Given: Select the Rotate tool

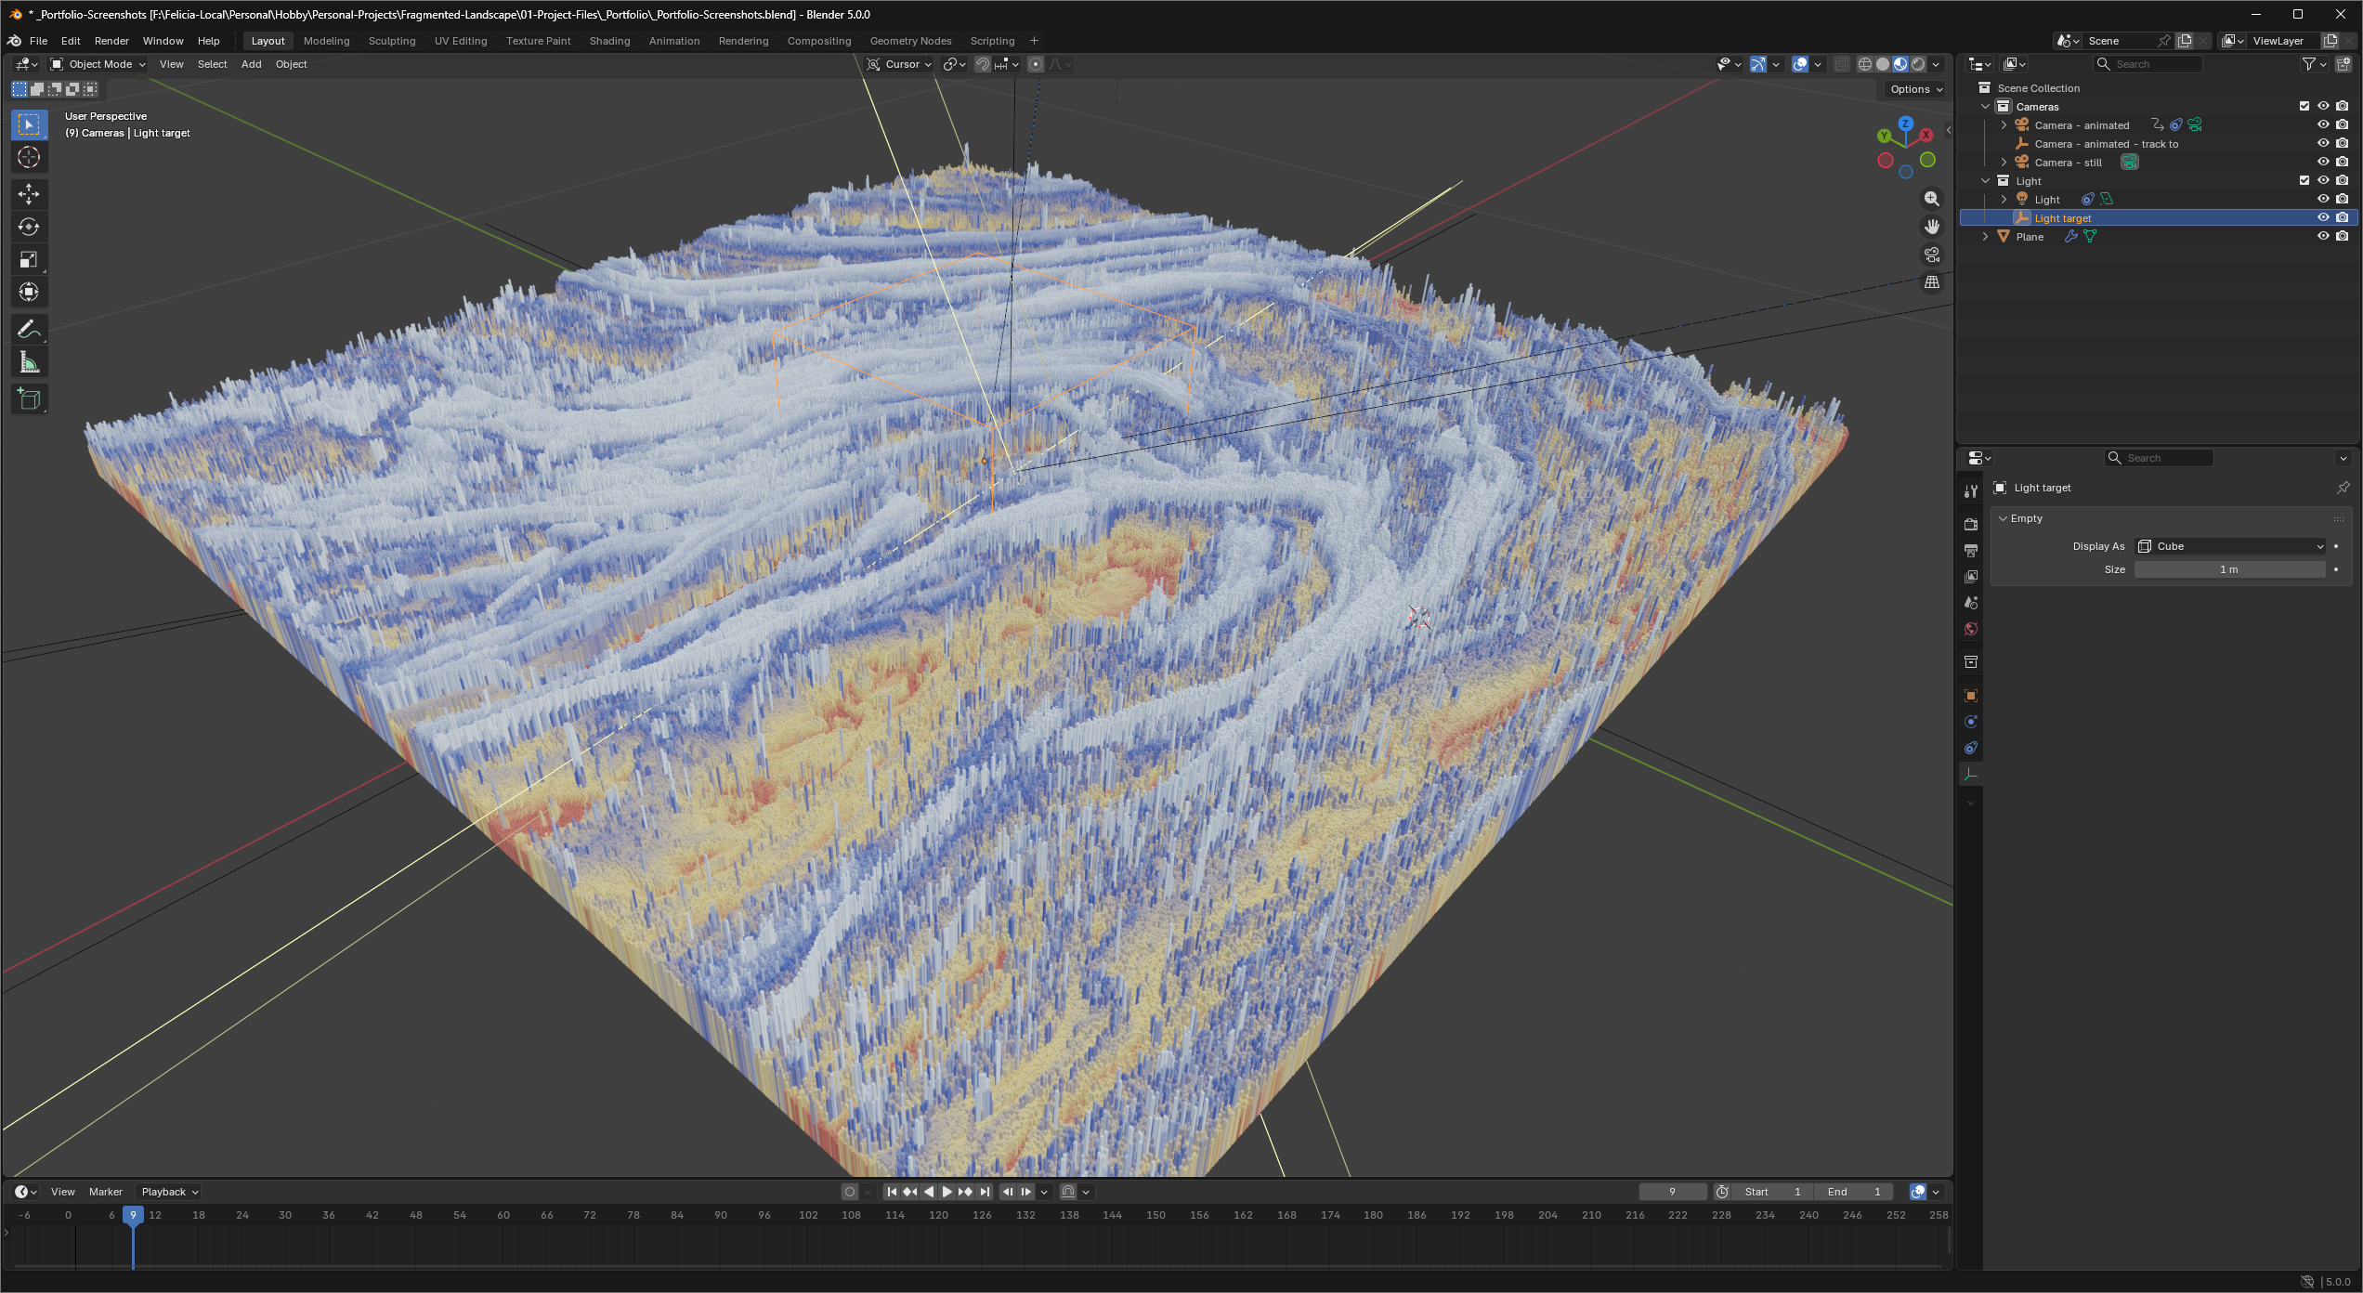Looking at the screenshot, I should coord(29,227).
